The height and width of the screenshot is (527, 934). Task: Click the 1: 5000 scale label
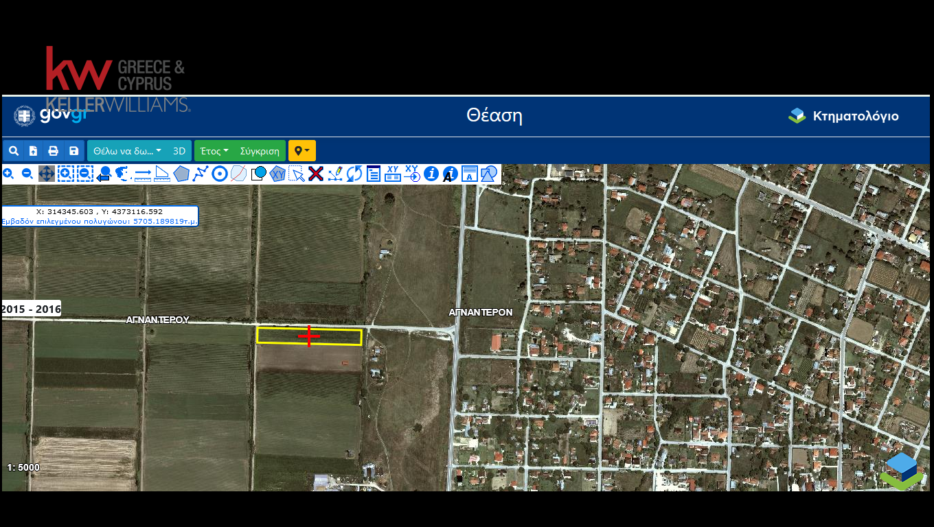pyautogui.click(x=23, y=467)
